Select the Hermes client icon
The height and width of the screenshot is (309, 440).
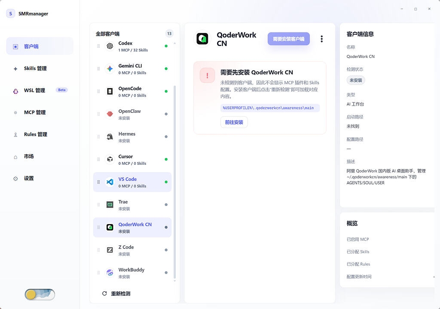110,137
